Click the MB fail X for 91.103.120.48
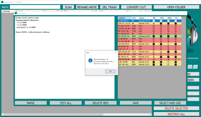Screen dimensions: 201x117 tap(154, 41)
